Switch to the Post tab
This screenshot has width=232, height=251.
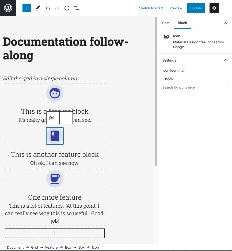pyautogui.click(x=166, y=23)
